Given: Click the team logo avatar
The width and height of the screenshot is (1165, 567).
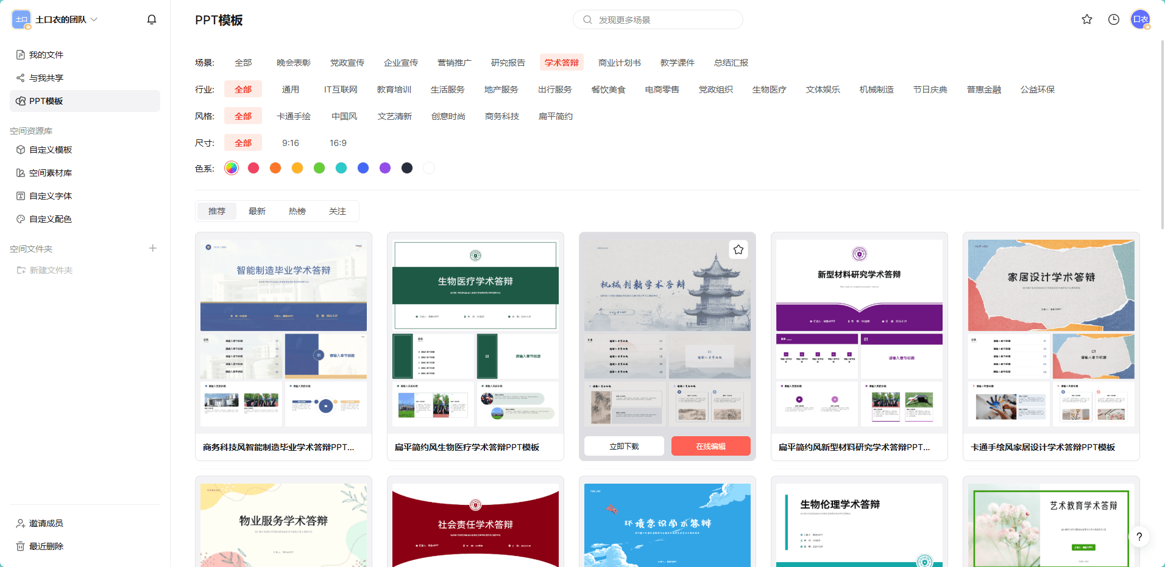Looking at the screenshot, I should pos(21,19).
